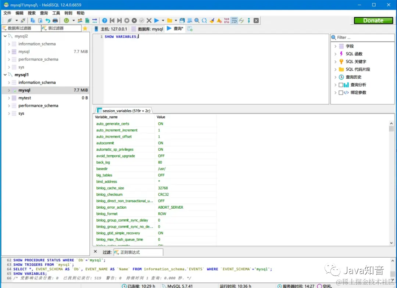Close the filter bar with X button
The width and height of the screenshot is (397, 288).
click(x=96, y=252)
